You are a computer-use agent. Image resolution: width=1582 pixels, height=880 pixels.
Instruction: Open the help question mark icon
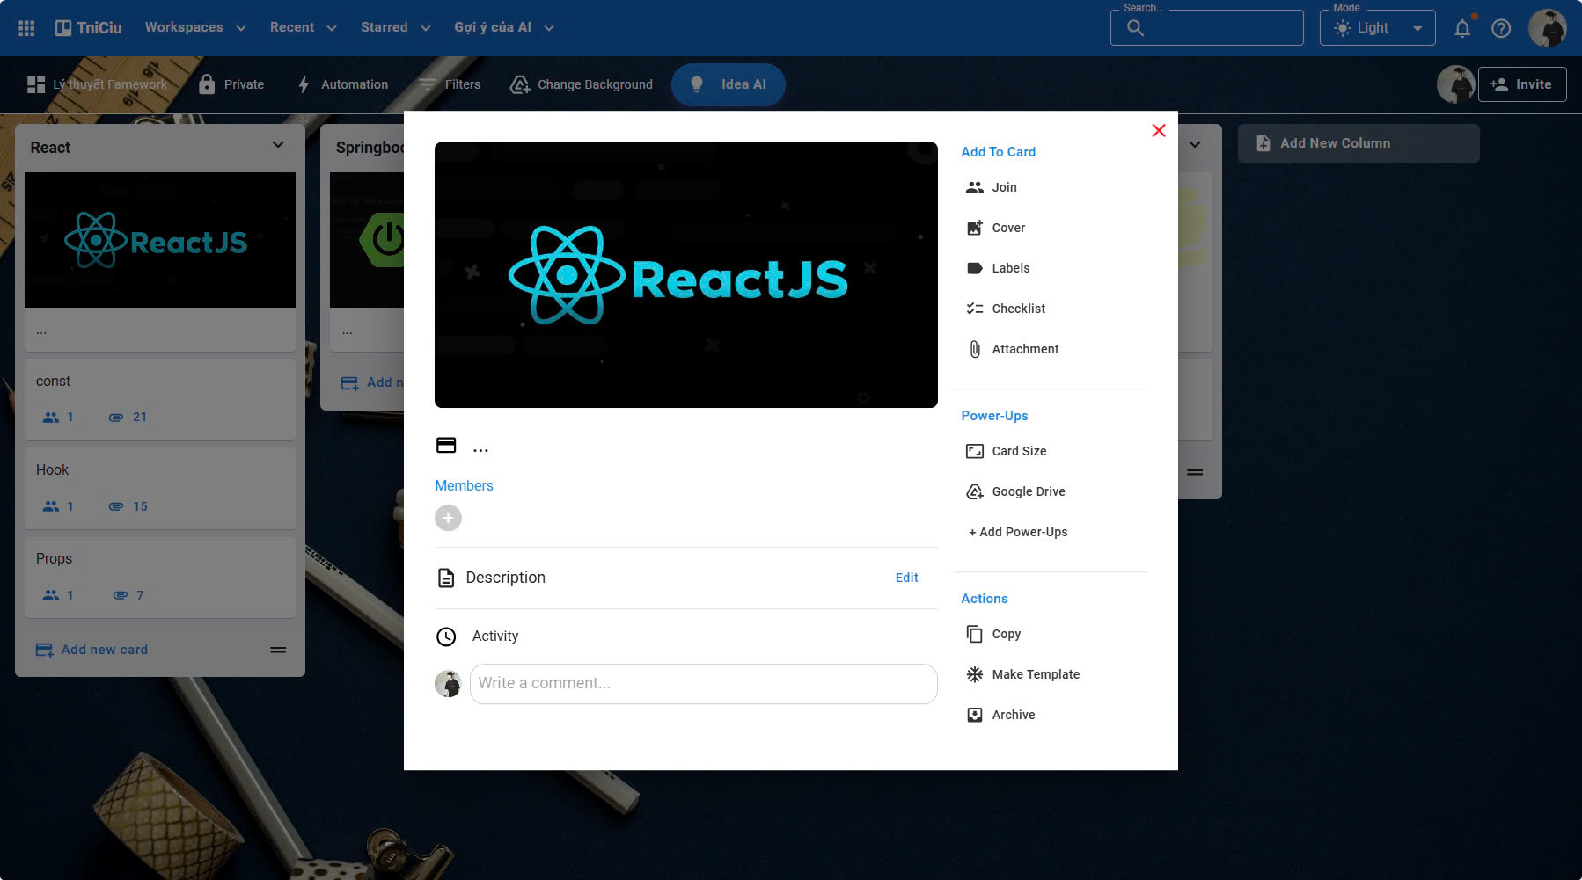(1501, 28)
